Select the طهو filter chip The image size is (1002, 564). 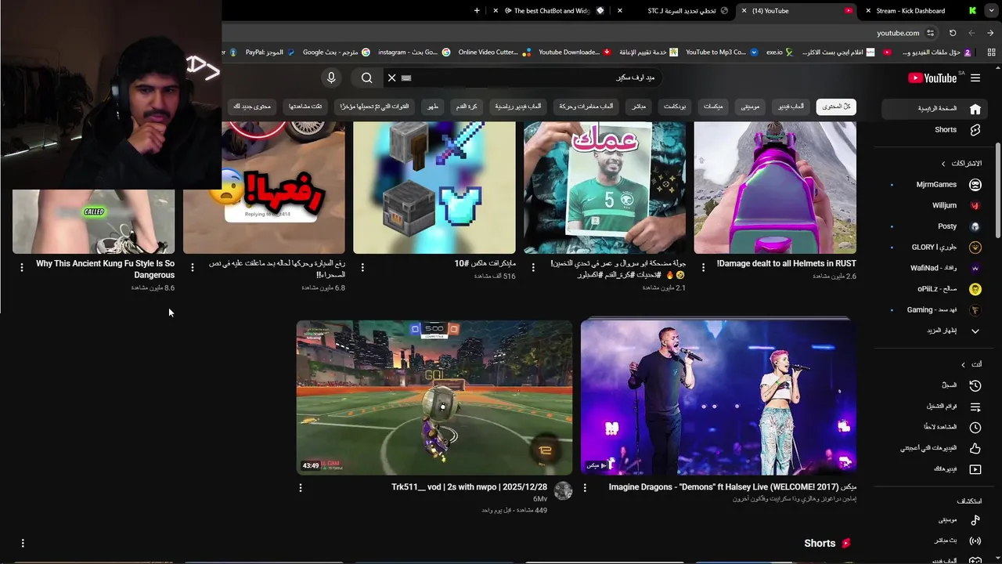click(x=433, y=107)
